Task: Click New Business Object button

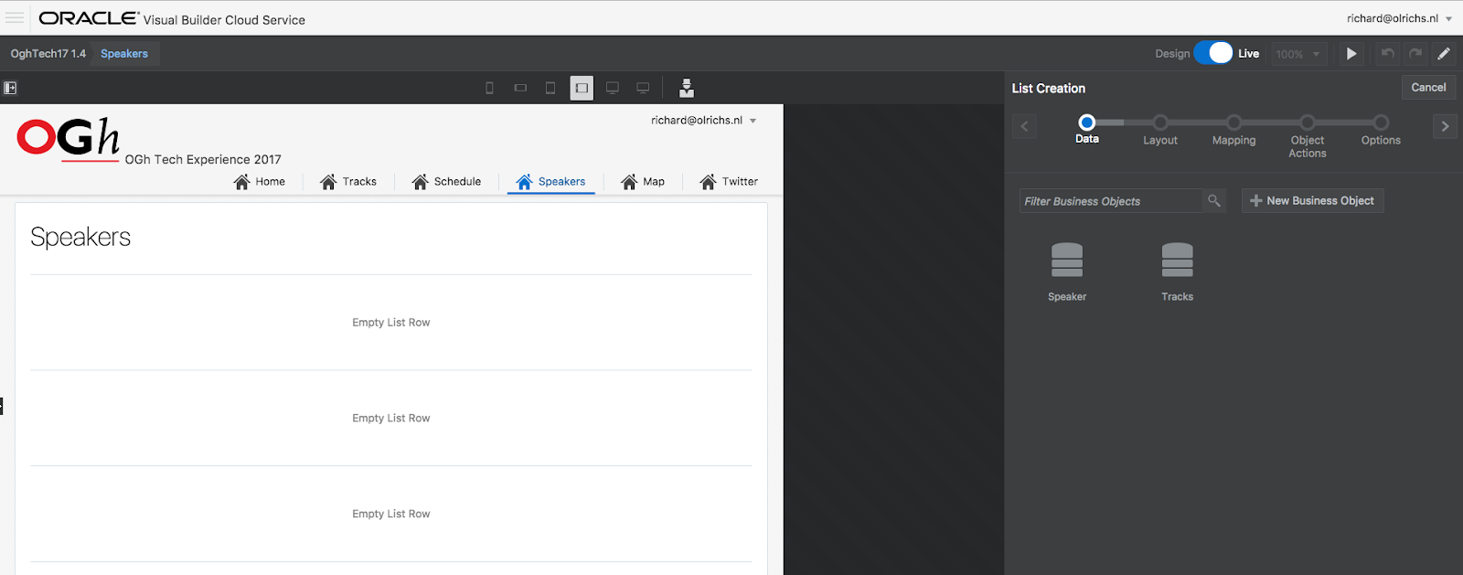Action: pos(1312,201)
